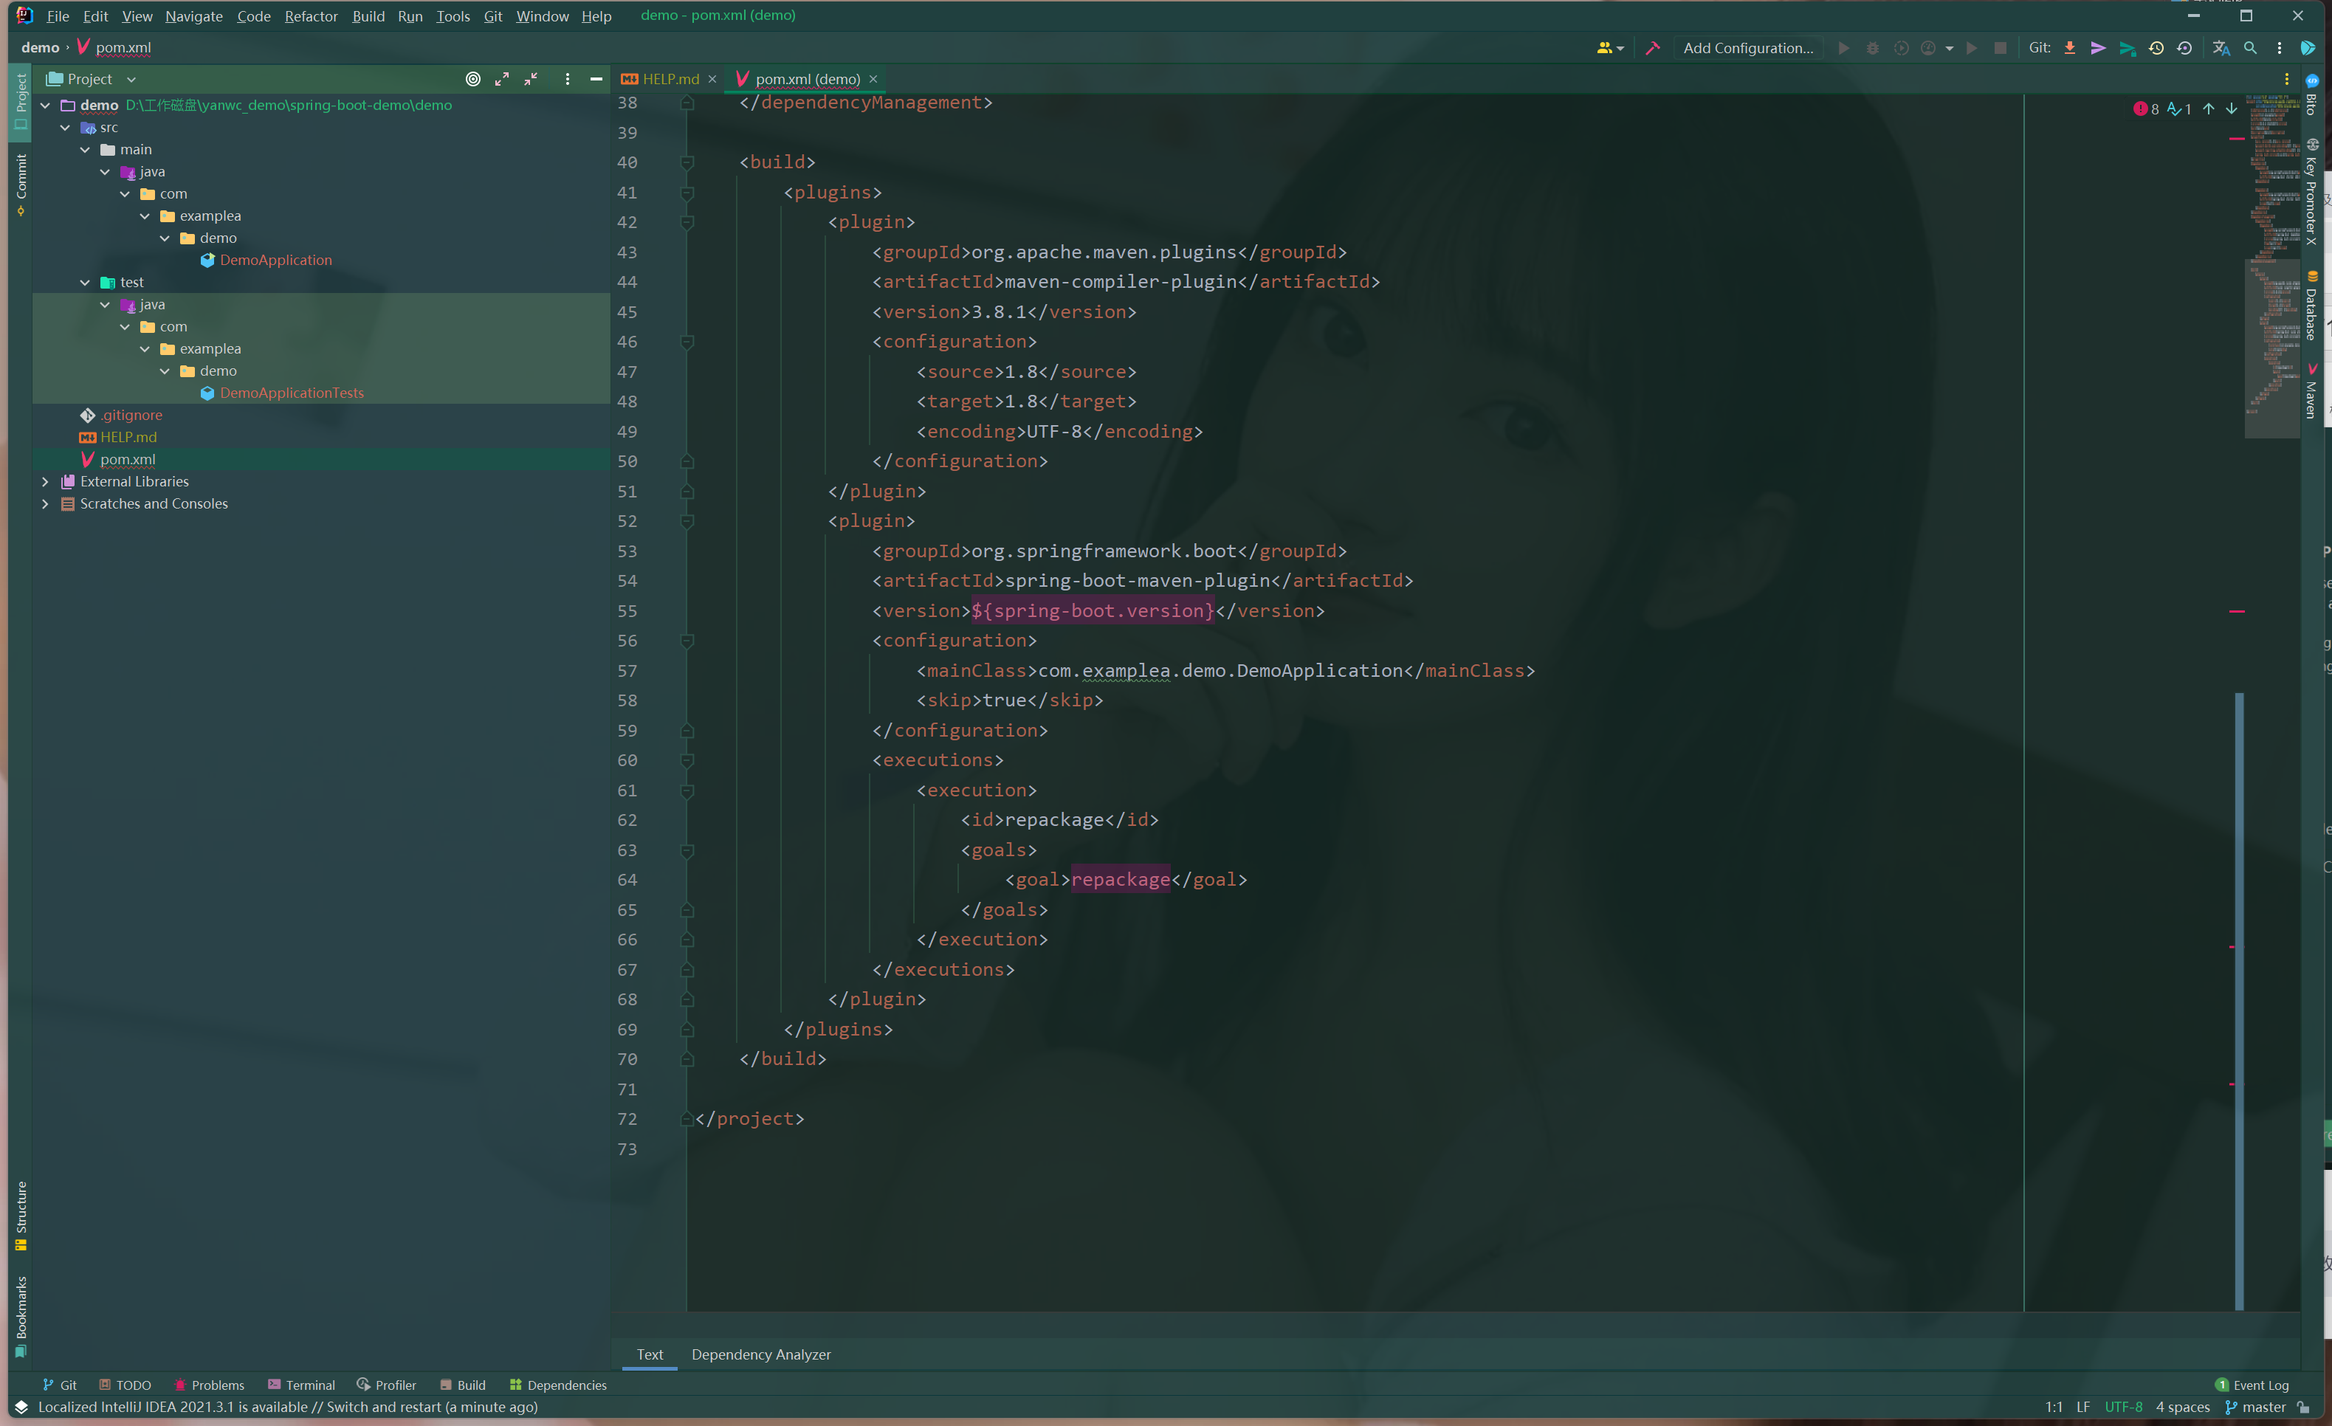The height and width of the screenshot is (1426, 2332).
Task: Click the Git Update Project icon
Action: click(2070, 48)
